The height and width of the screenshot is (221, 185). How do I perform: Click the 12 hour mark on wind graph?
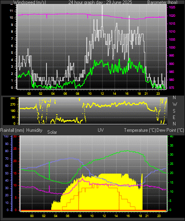(x=102, y=94)
